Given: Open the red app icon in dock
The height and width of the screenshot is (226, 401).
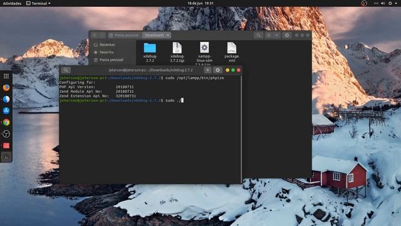Looking at the screenshot, I should tap(6, 146).
